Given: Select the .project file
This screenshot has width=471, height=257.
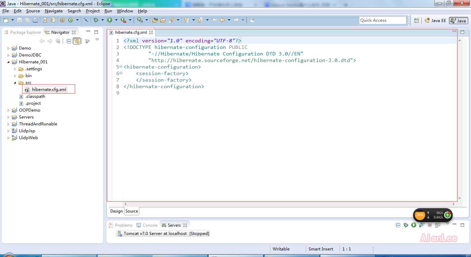Looking at the screenshot, I should (30, 103).
